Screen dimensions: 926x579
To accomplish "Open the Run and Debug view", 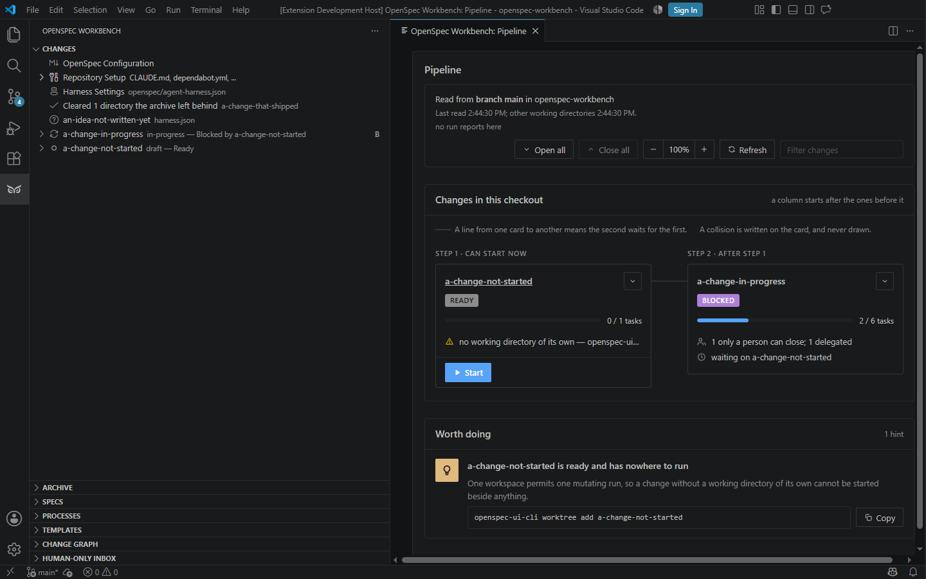I will click(x=14, y=127).
